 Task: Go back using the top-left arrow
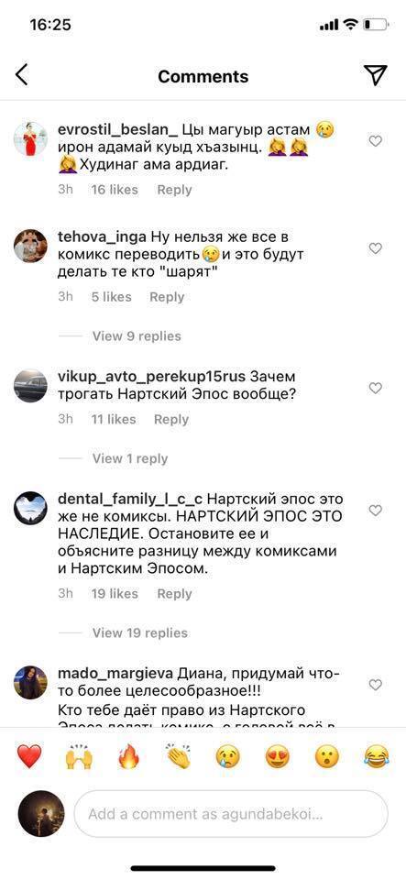click(x=21, y=74)
